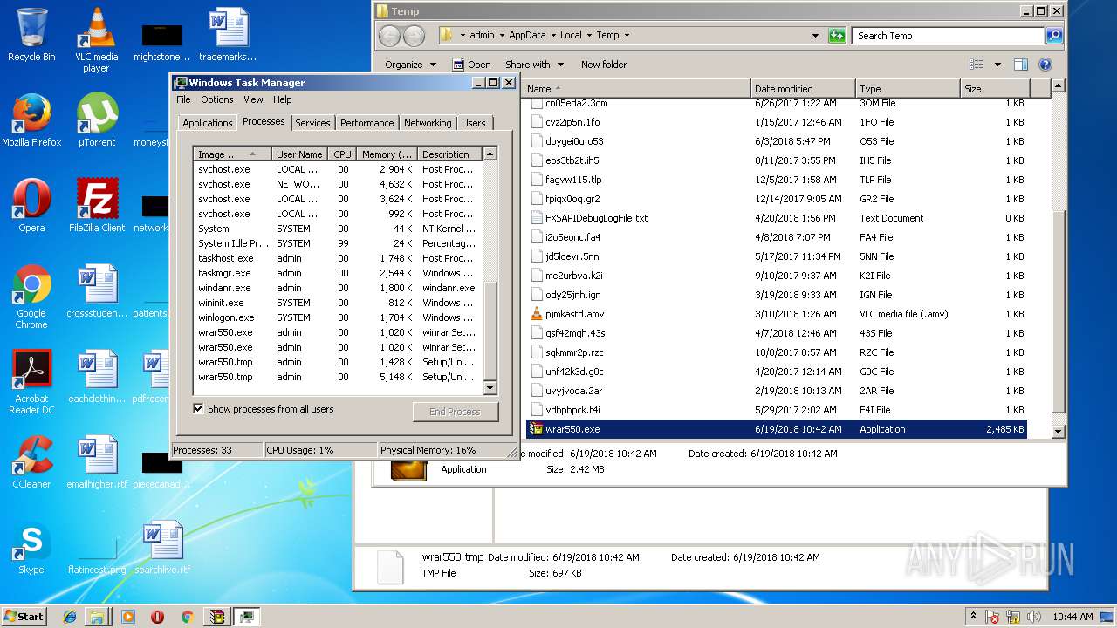Click clock showing 10:44 AM
1117x628 pixels.
point(1072,617)
